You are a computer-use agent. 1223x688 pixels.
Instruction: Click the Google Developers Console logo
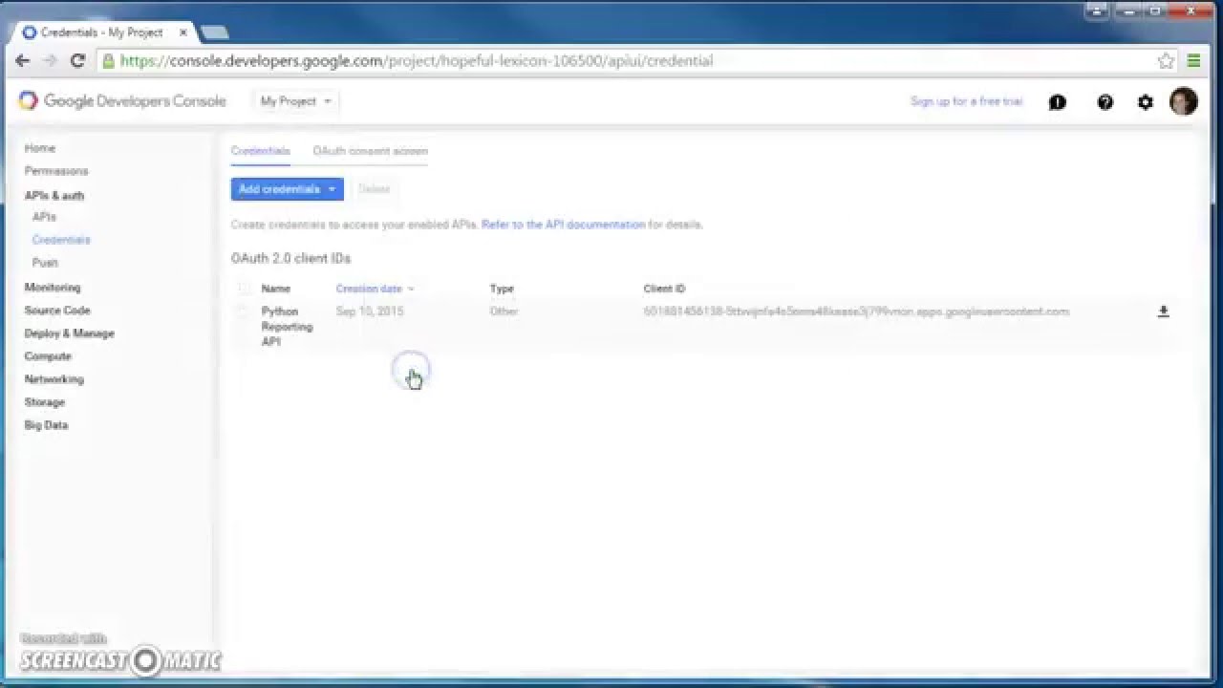click(x=122, y=100)
